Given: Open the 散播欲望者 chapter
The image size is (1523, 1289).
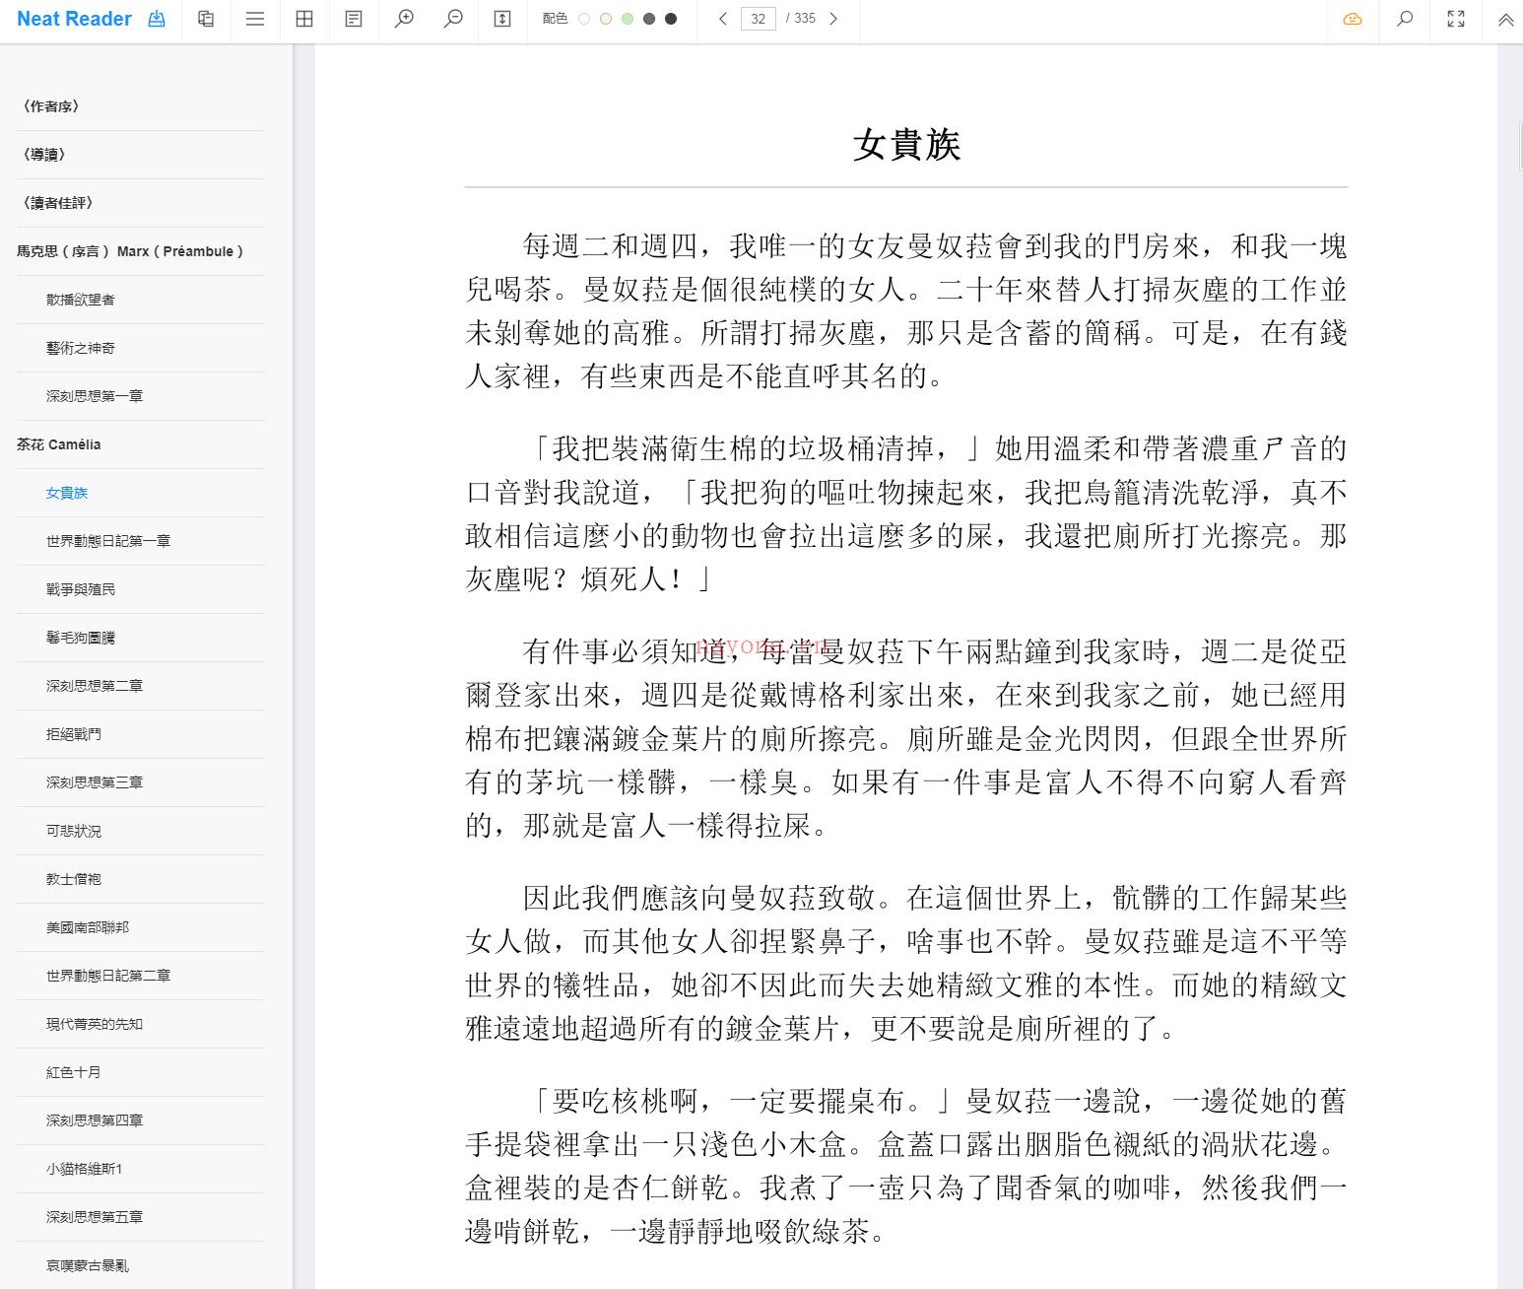Looking at the screenshot, I should pos(81,300).
